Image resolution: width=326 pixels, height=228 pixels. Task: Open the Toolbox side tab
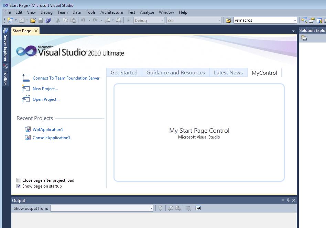coord(6,75)
